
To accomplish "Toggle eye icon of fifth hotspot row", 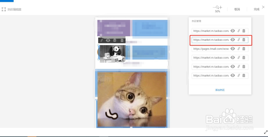I will click(233, 66).
